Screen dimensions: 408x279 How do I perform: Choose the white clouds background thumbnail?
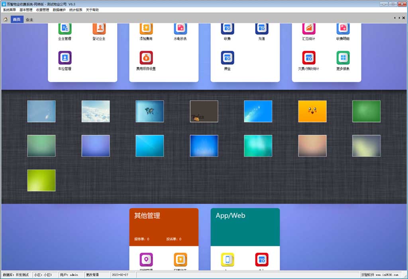click(x=96, y=111)
